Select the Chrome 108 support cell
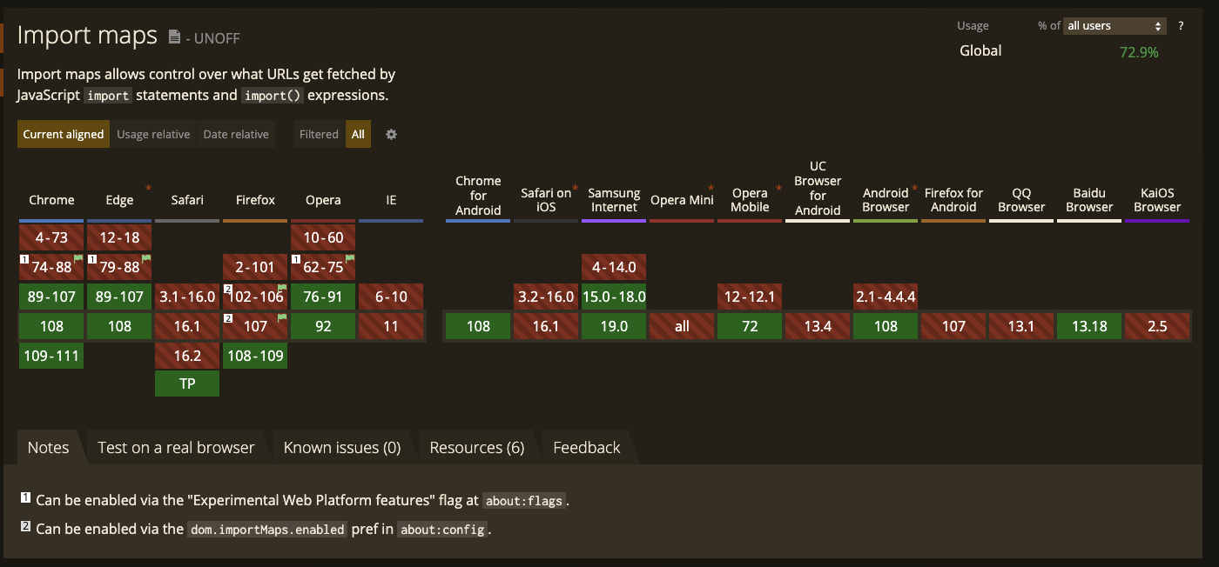The image size is (1219, 567). 51,325
